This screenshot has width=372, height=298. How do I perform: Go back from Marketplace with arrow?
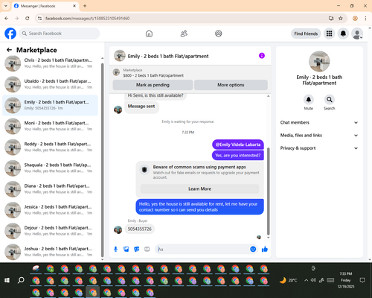pyautogui.click(x=9, y=50)
